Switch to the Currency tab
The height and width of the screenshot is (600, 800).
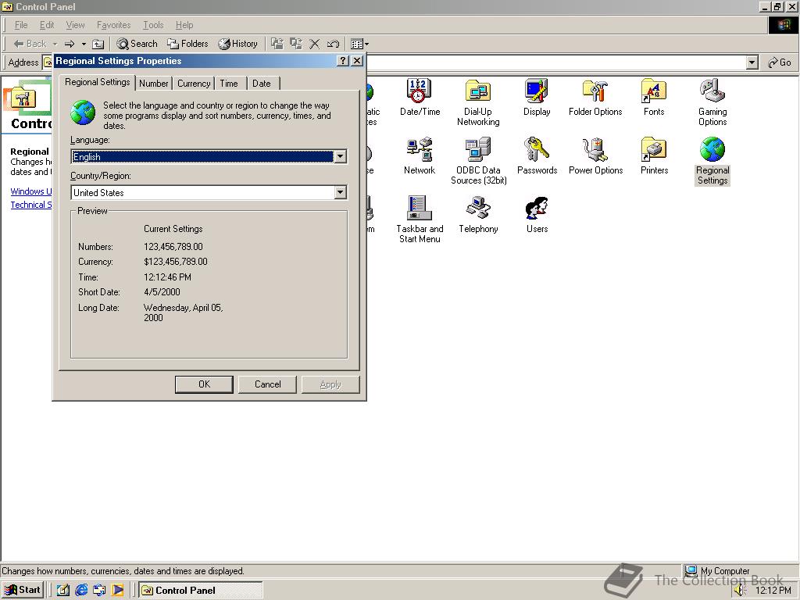tap(194, 83)
